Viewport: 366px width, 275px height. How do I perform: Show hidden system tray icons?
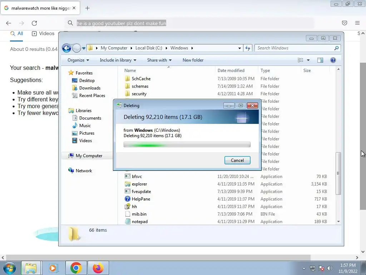[x=304, y=268]
